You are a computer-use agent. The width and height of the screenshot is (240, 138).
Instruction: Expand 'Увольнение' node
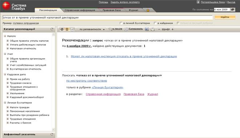point(8,93)
